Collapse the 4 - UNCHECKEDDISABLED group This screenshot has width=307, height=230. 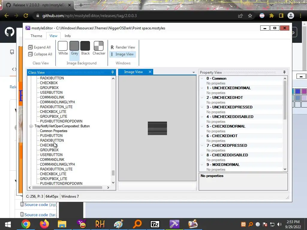click(202, 117)
